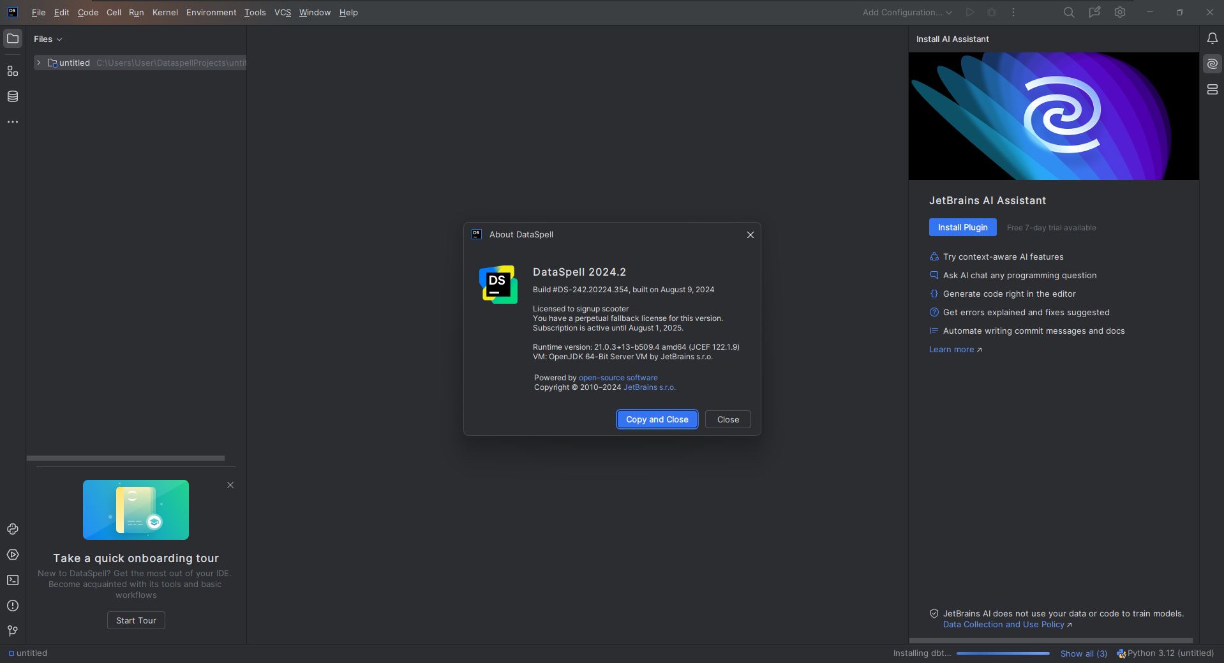Open the Add Configuration dropdown
The width and height of the screenshot is (1224, 663).
click(907, 12)
